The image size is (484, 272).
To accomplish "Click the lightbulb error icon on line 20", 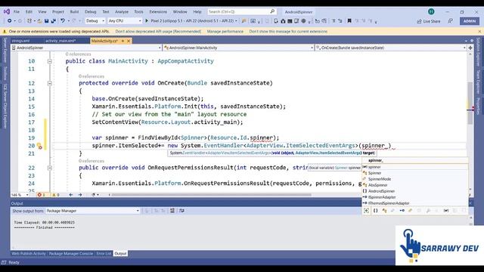I will click(39, 146).
